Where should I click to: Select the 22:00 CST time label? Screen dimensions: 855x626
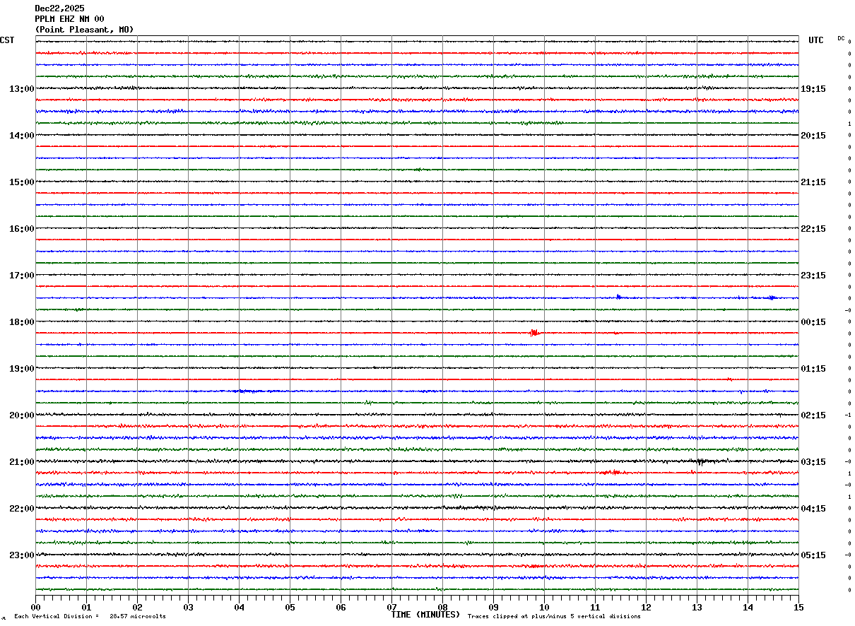tap(22, 509)
